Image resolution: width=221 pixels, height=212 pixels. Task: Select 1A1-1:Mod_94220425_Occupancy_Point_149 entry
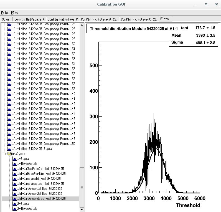point(44,139)
